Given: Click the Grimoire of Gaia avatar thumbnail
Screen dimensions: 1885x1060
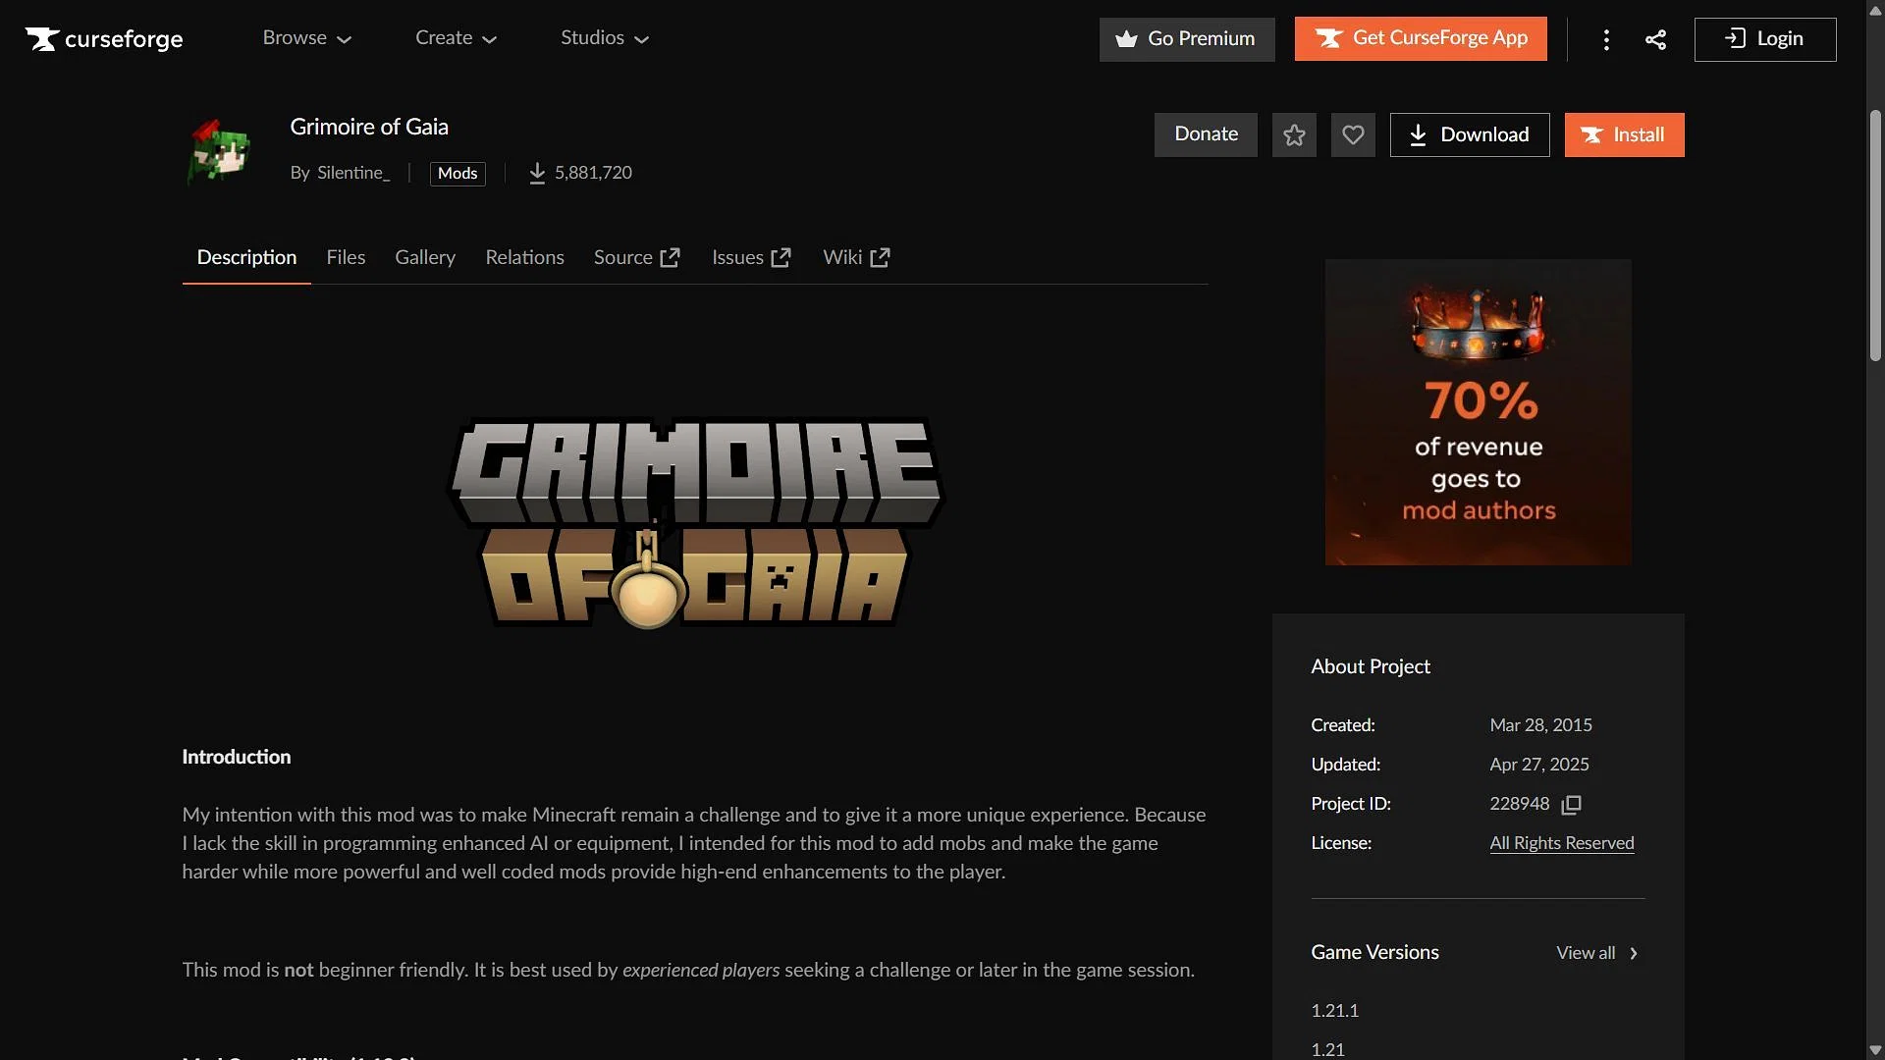Looking at the screenshot, I should [x=219, y=152].
